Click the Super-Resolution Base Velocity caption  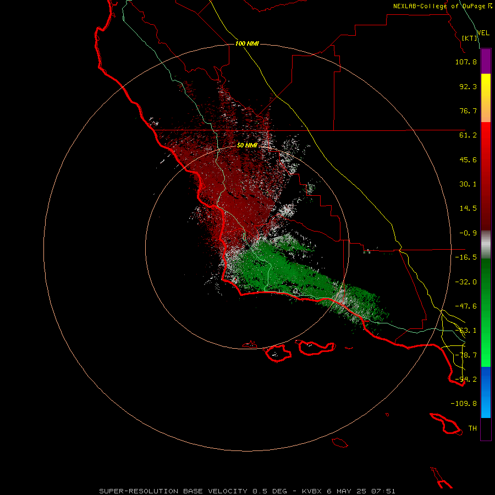(x=247, y=491)
